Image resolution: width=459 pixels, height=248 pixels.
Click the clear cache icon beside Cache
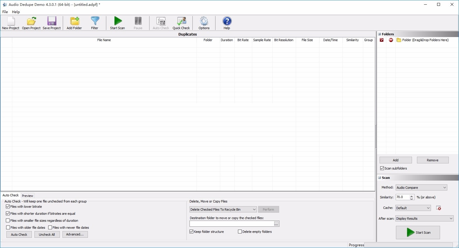[x=438, y=208]
